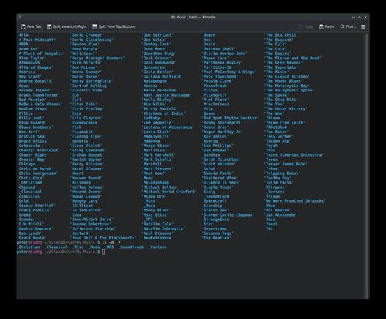Click on 'Human League'
The image size is (386, 319).
[86, 197]
